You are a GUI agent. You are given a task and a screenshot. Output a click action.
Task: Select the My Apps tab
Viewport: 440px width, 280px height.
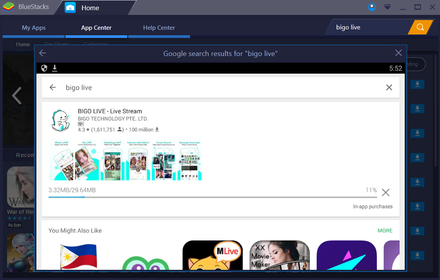(33, 27)
